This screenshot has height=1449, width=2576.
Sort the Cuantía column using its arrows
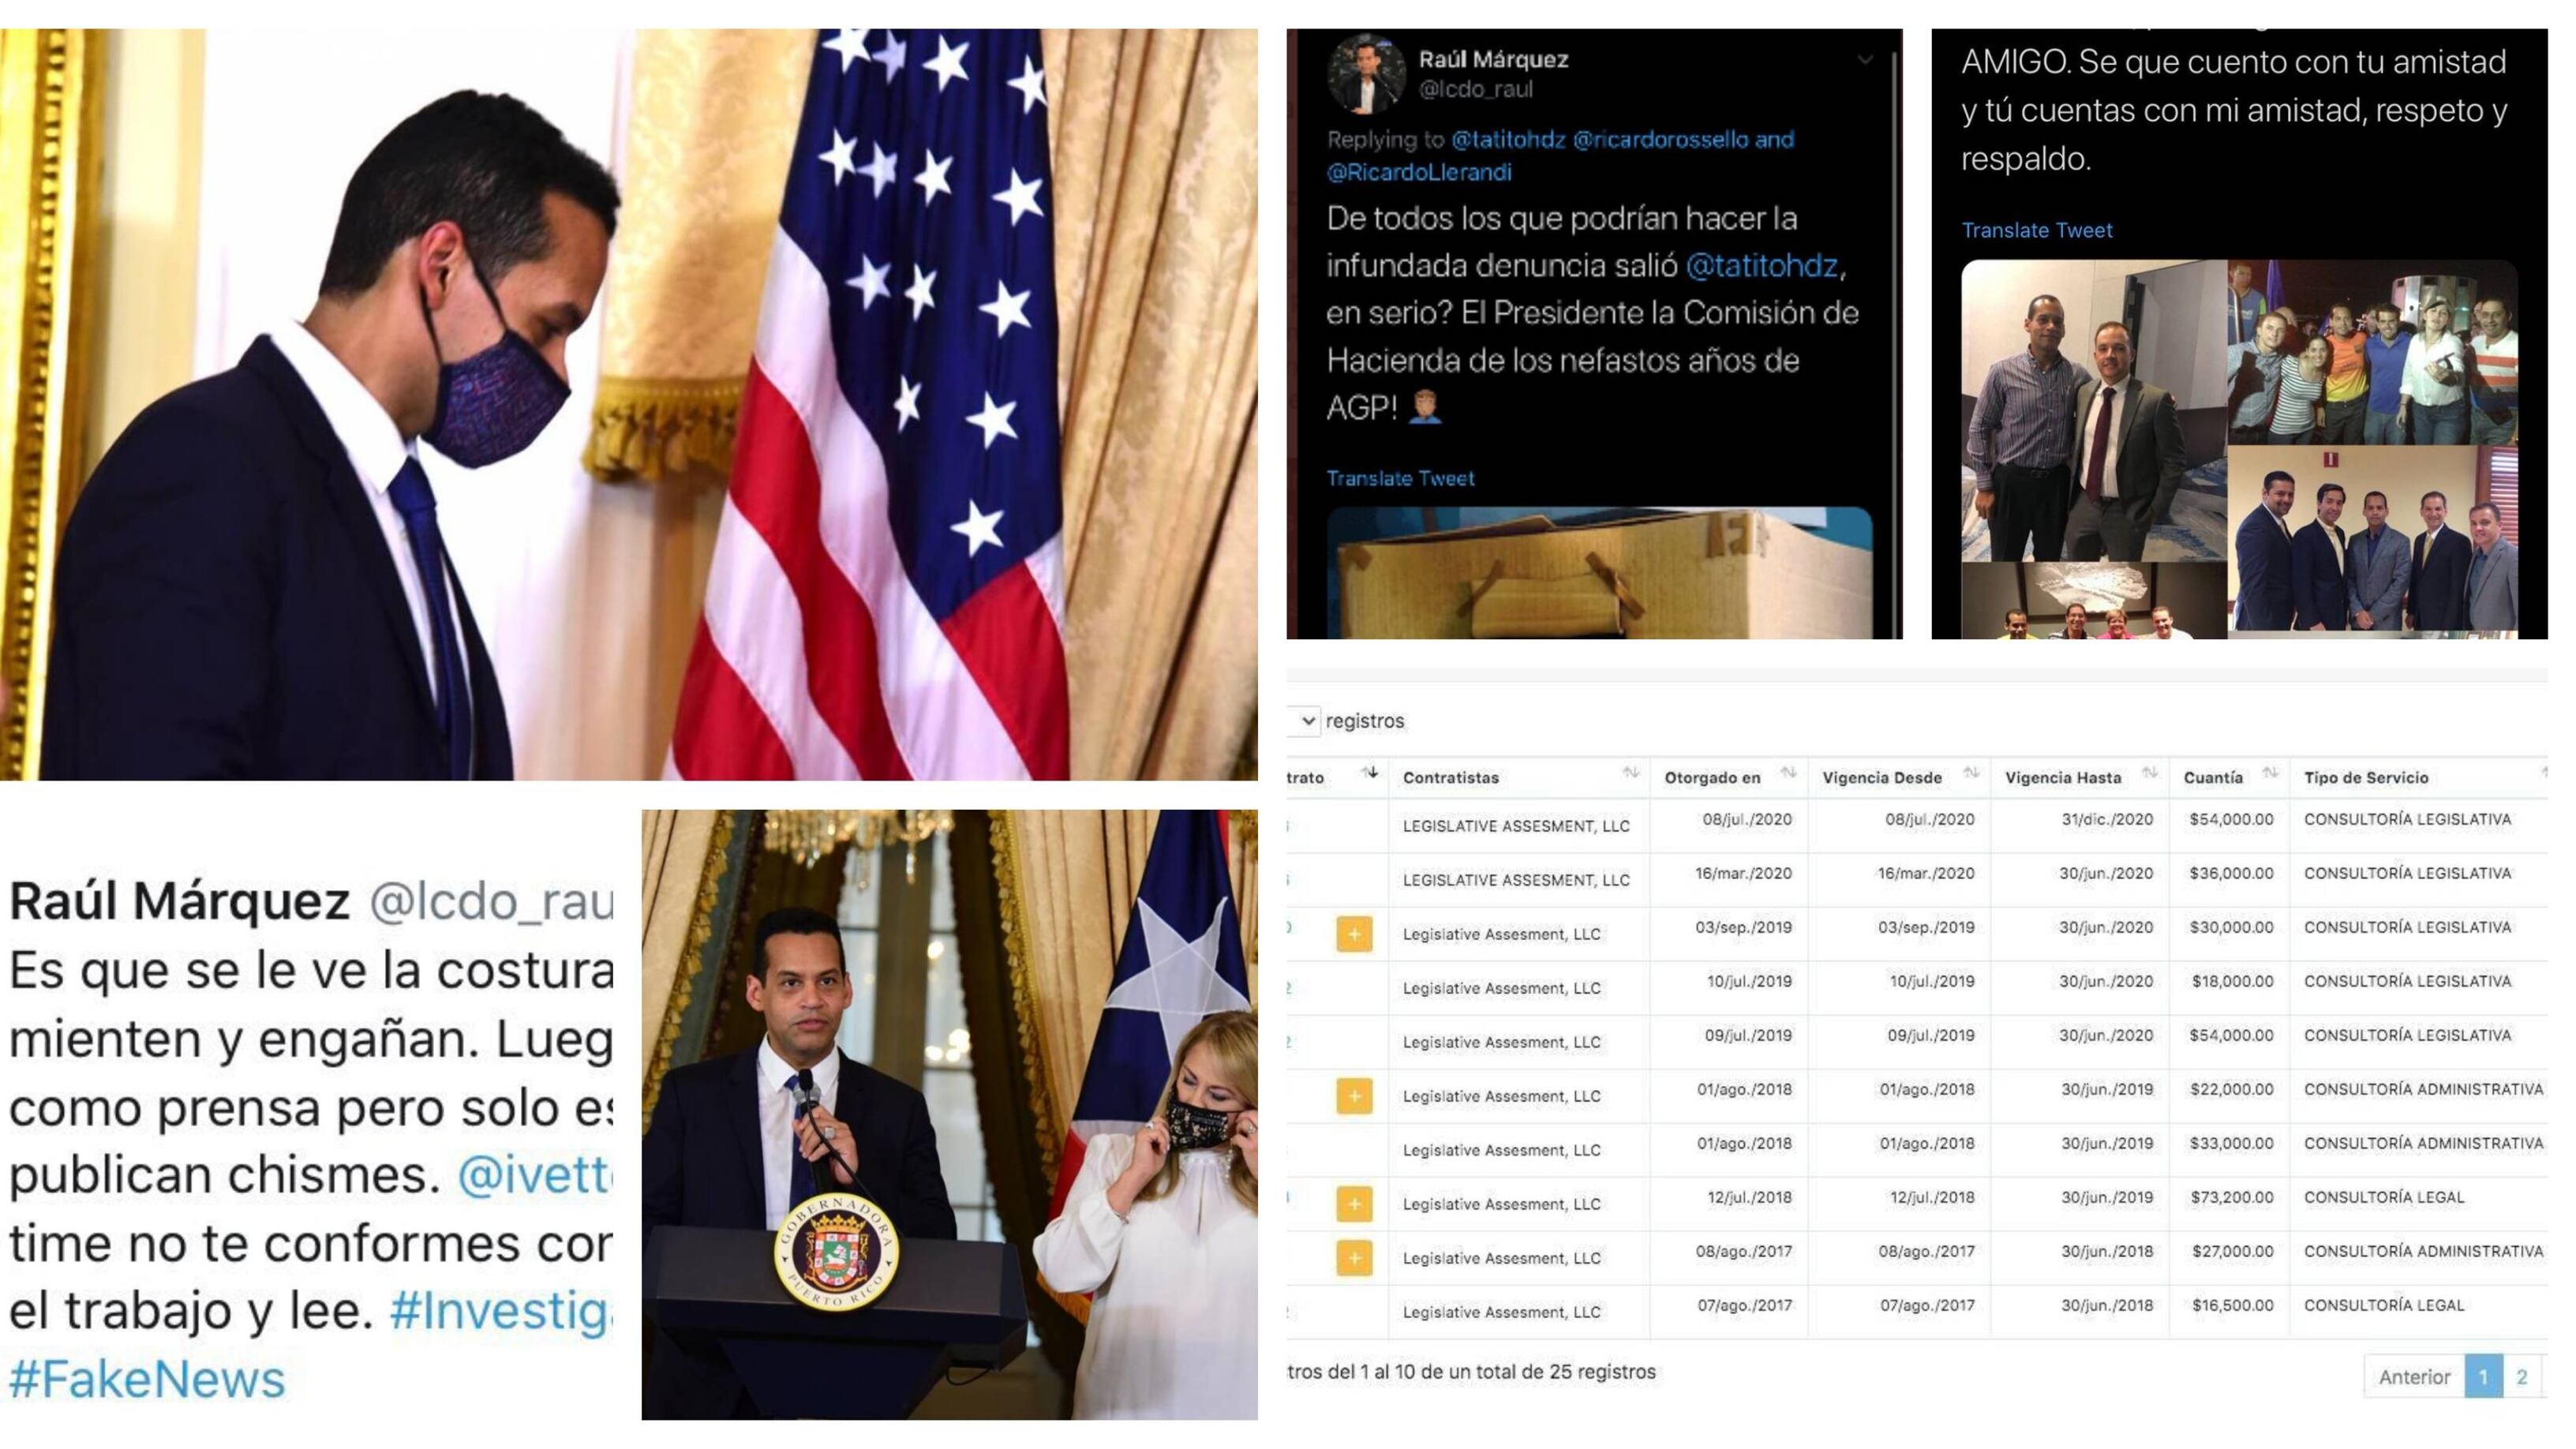[x=2270, y=772]
